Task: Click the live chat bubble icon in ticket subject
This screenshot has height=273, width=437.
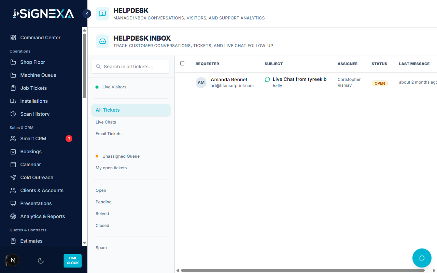Action: point(267,80)
